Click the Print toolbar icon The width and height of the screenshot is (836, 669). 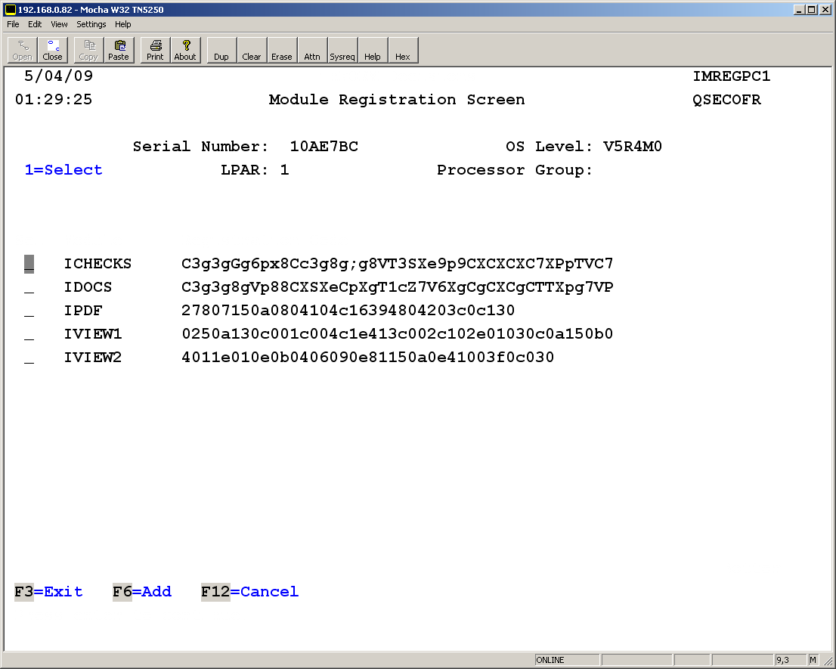click(x=155, y=50)
